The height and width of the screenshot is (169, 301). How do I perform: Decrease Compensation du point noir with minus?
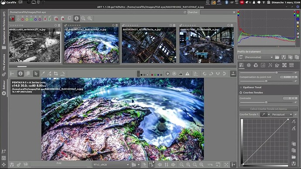point(293,77)
